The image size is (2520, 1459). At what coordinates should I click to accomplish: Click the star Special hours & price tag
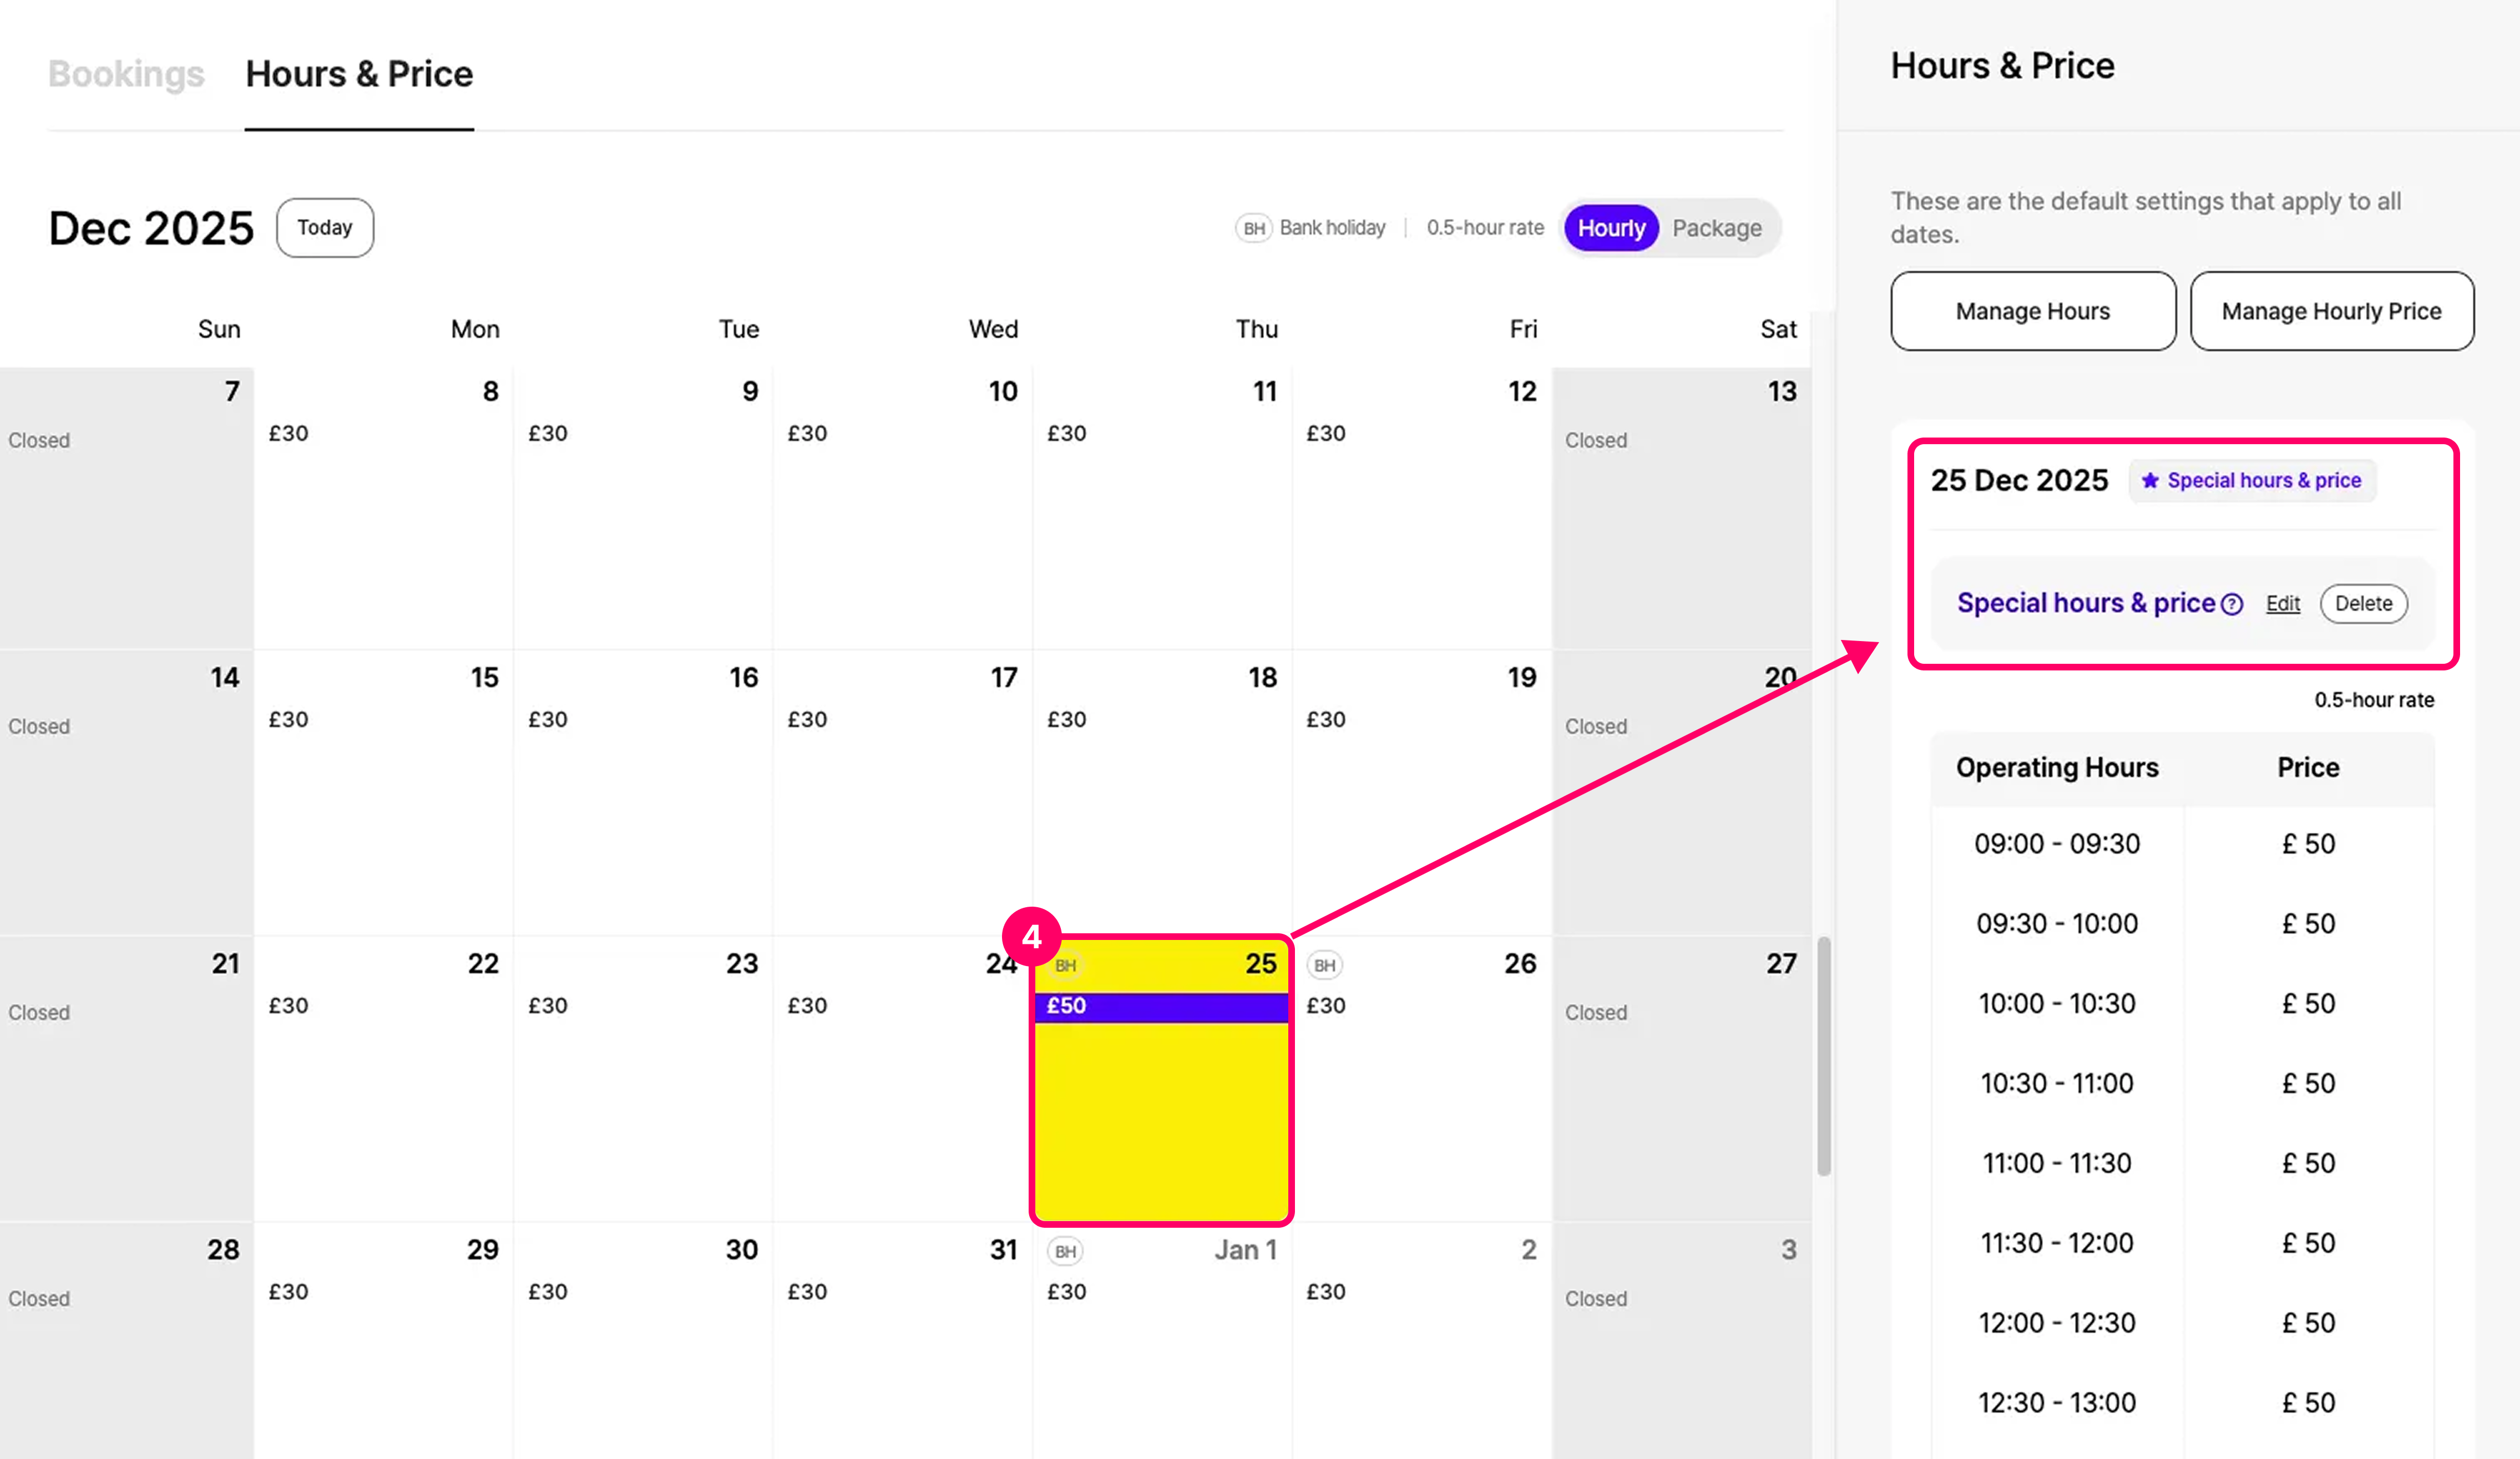coord(2252,481)
